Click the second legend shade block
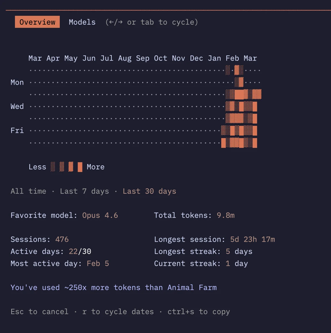 pos(62,167)
